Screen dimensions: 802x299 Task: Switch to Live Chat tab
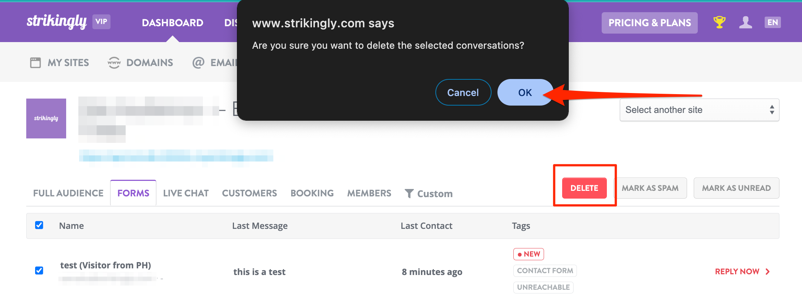186,193
